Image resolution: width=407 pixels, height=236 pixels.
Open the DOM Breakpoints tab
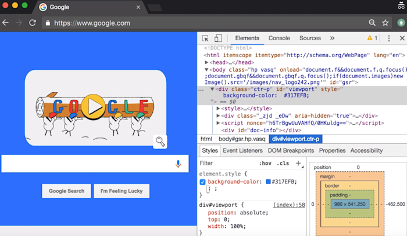click(291, 151)
